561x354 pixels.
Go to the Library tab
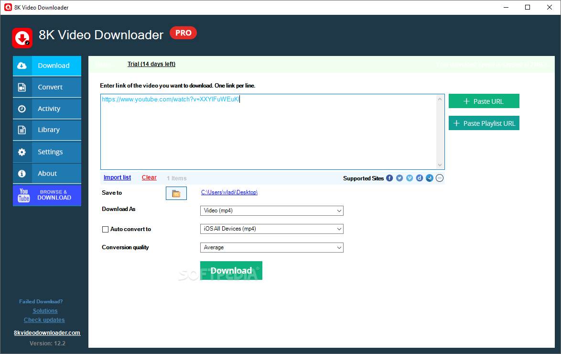coord(47,130)
